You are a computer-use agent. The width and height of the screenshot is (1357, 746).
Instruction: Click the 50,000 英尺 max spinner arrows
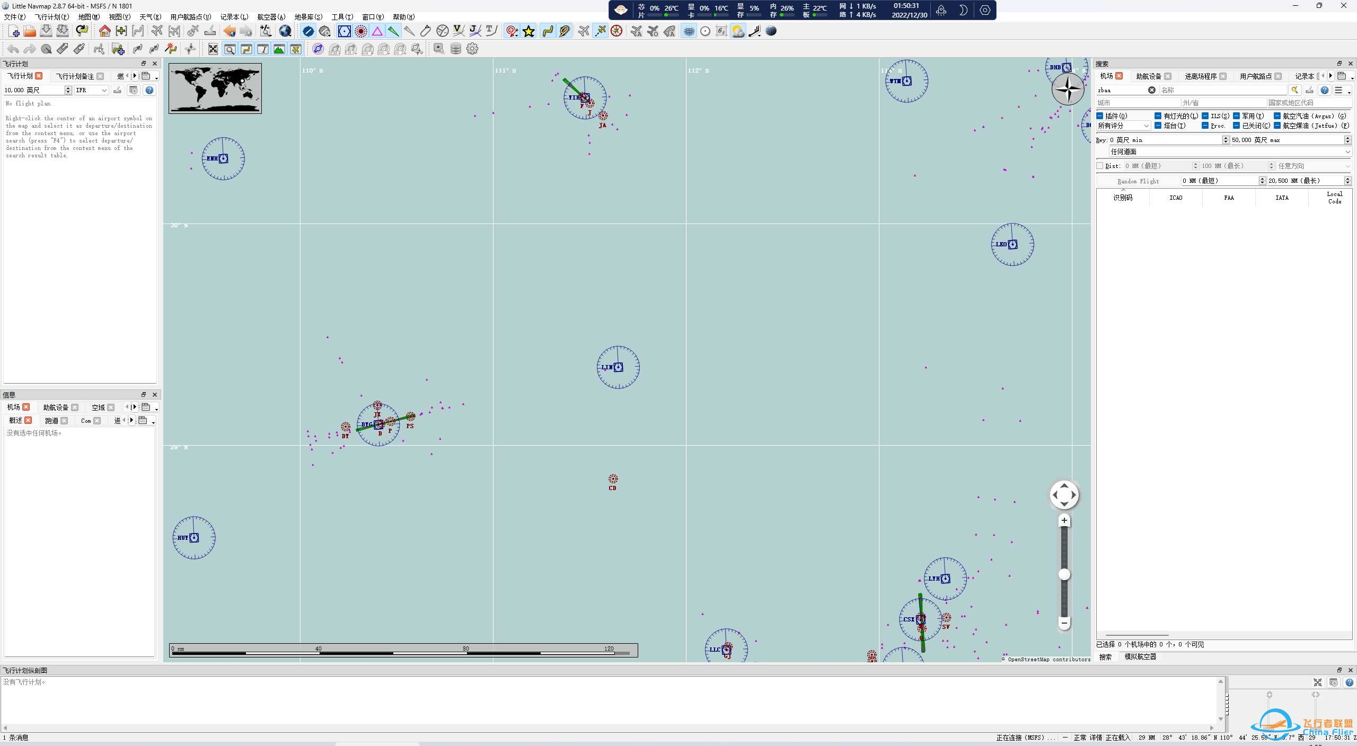[1348, 140]
